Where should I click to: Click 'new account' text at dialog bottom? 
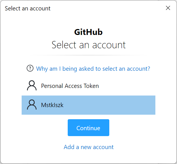point(97,147)
